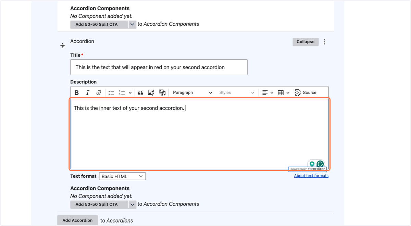Collapse the Accordion paragraph

pyautogui.click(x=306, y=42)
